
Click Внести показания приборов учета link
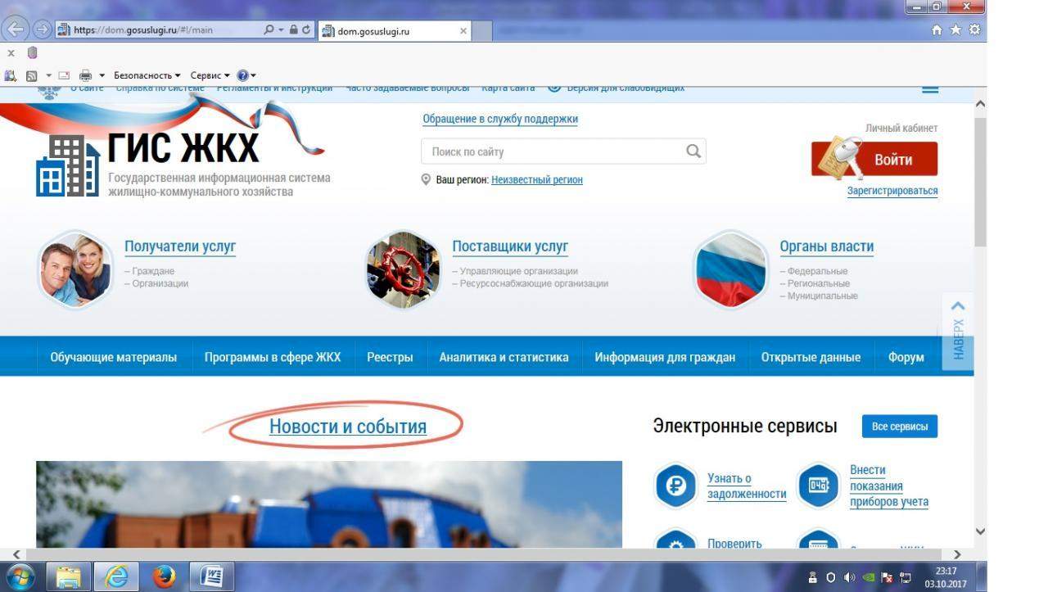pos(889,486)
